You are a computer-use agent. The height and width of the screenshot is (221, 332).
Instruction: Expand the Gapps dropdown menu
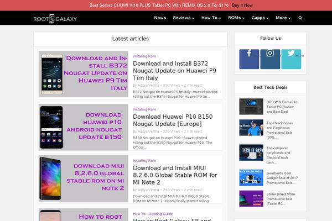pyautogui.click(x=260, y=18)
